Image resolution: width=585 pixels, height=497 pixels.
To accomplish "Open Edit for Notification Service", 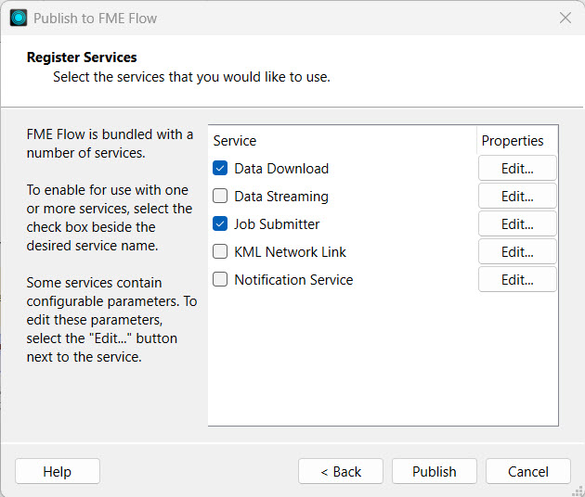I will [517, 280].
